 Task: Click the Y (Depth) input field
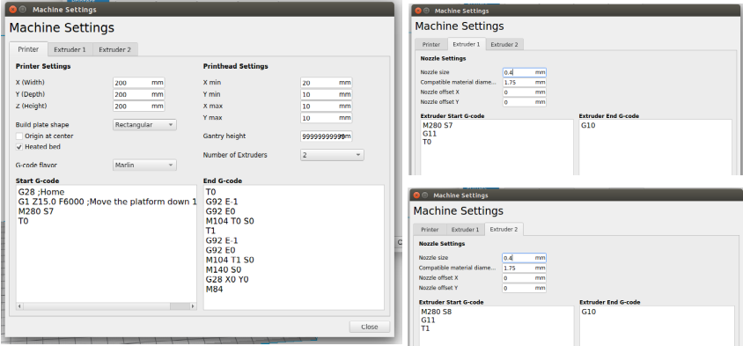coord(139,94)
